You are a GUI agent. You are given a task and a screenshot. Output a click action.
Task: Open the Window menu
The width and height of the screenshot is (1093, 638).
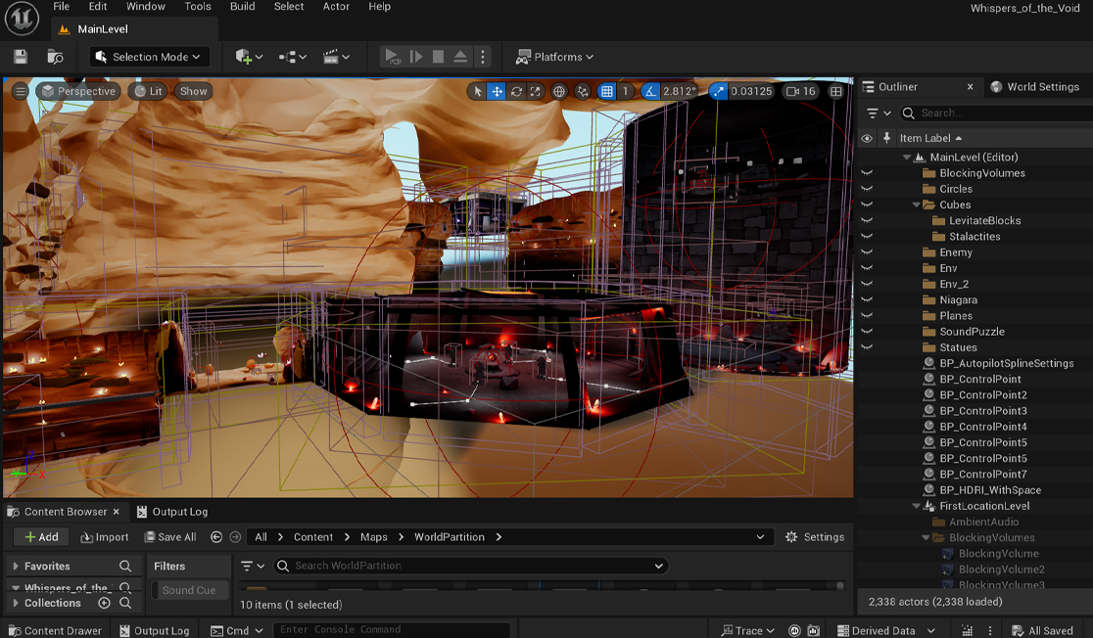tap(146, 6)
